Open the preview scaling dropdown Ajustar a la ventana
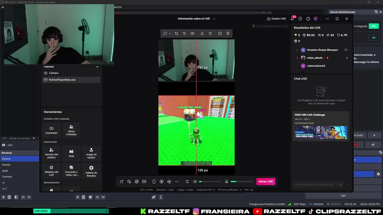This screenshot has width=383, height=215. [22, 138]
